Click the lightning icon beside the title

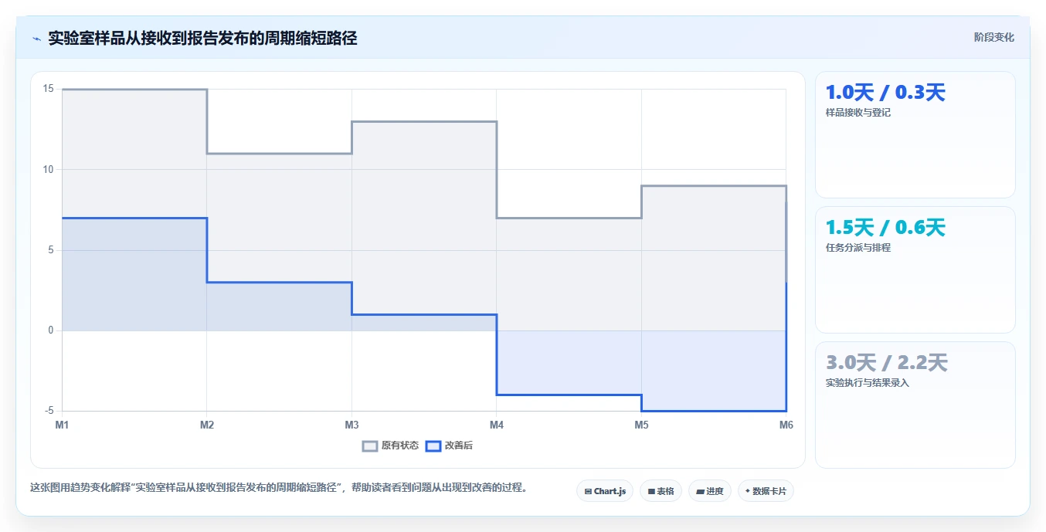[36, 39]
